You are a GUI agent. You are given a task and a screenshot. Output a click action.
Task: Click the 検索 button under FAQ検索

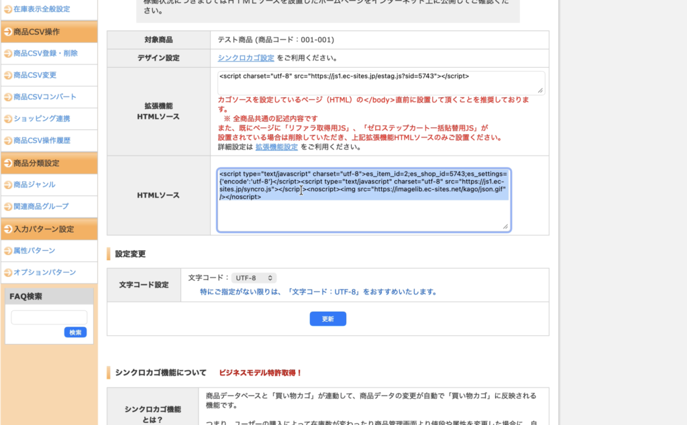pyautogui.click(x=75, y=332)
